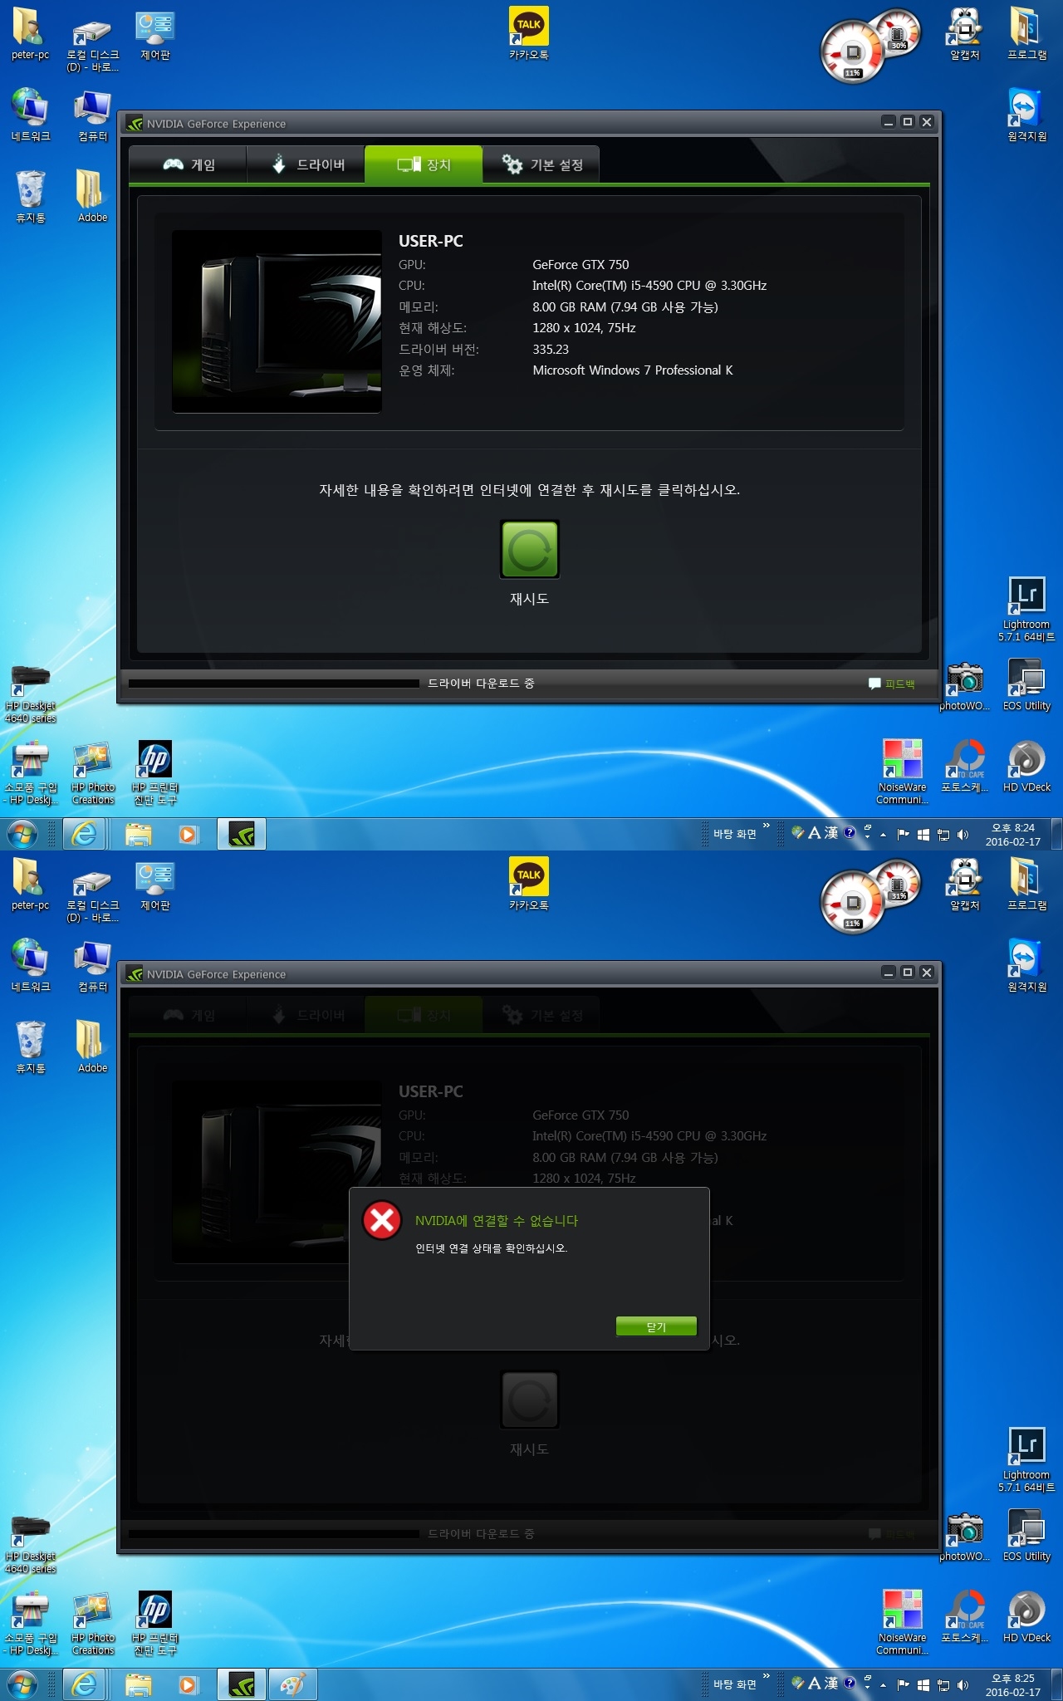
Task: Open Adobe folder on upper desktop
Action: click(x=92, y=196)
